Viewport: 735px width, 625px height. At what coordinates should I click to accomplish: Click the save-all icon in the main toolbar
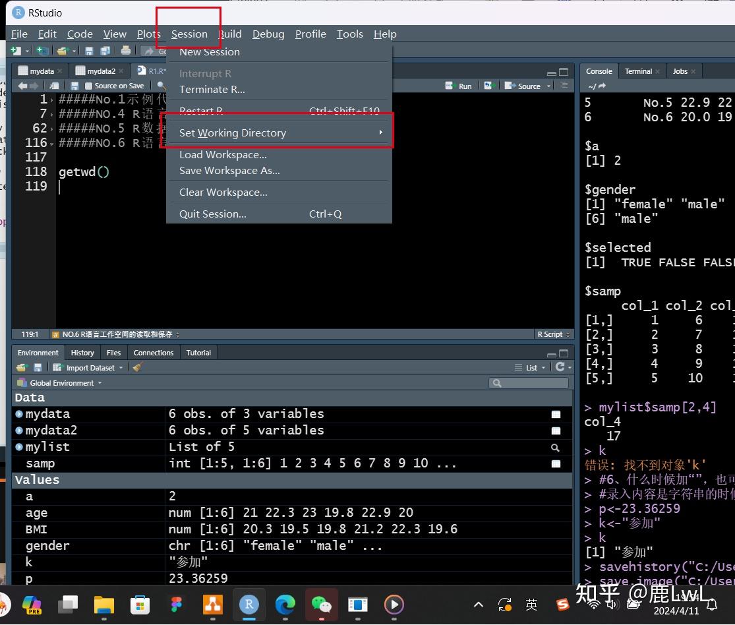(x=105, y=51)
